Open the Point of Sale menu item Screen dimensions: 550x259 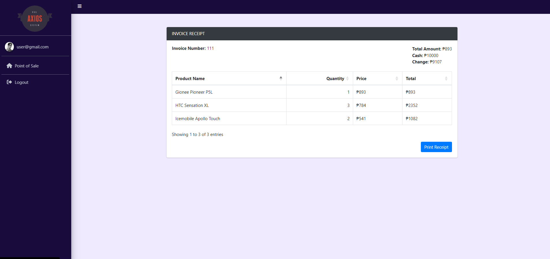tap(35, 66)
